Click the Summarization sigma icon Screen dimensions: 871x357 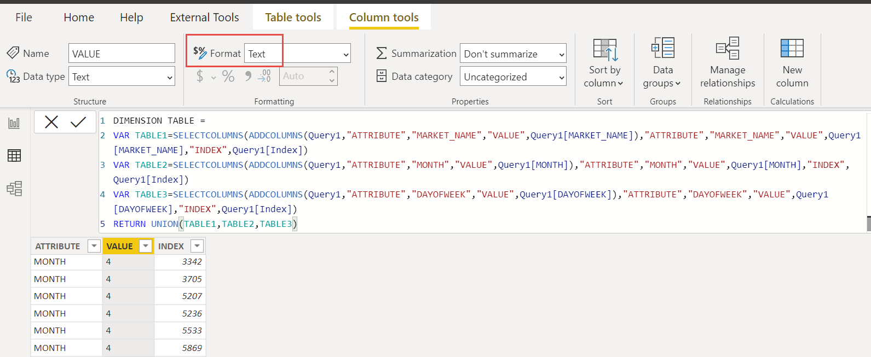(x=382, y=53)
